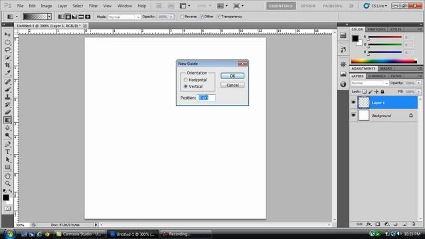Open the Image menu

click(46, 6)
